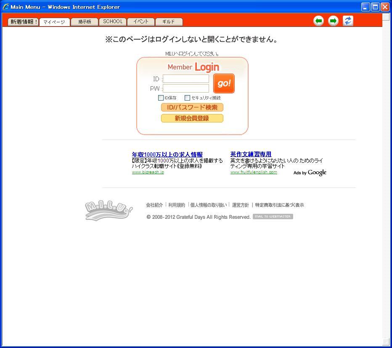This screenshot has height=348, width=392.
Task: Open the 個人情報の取り扱い footer link
Action: tap(209, 205)
